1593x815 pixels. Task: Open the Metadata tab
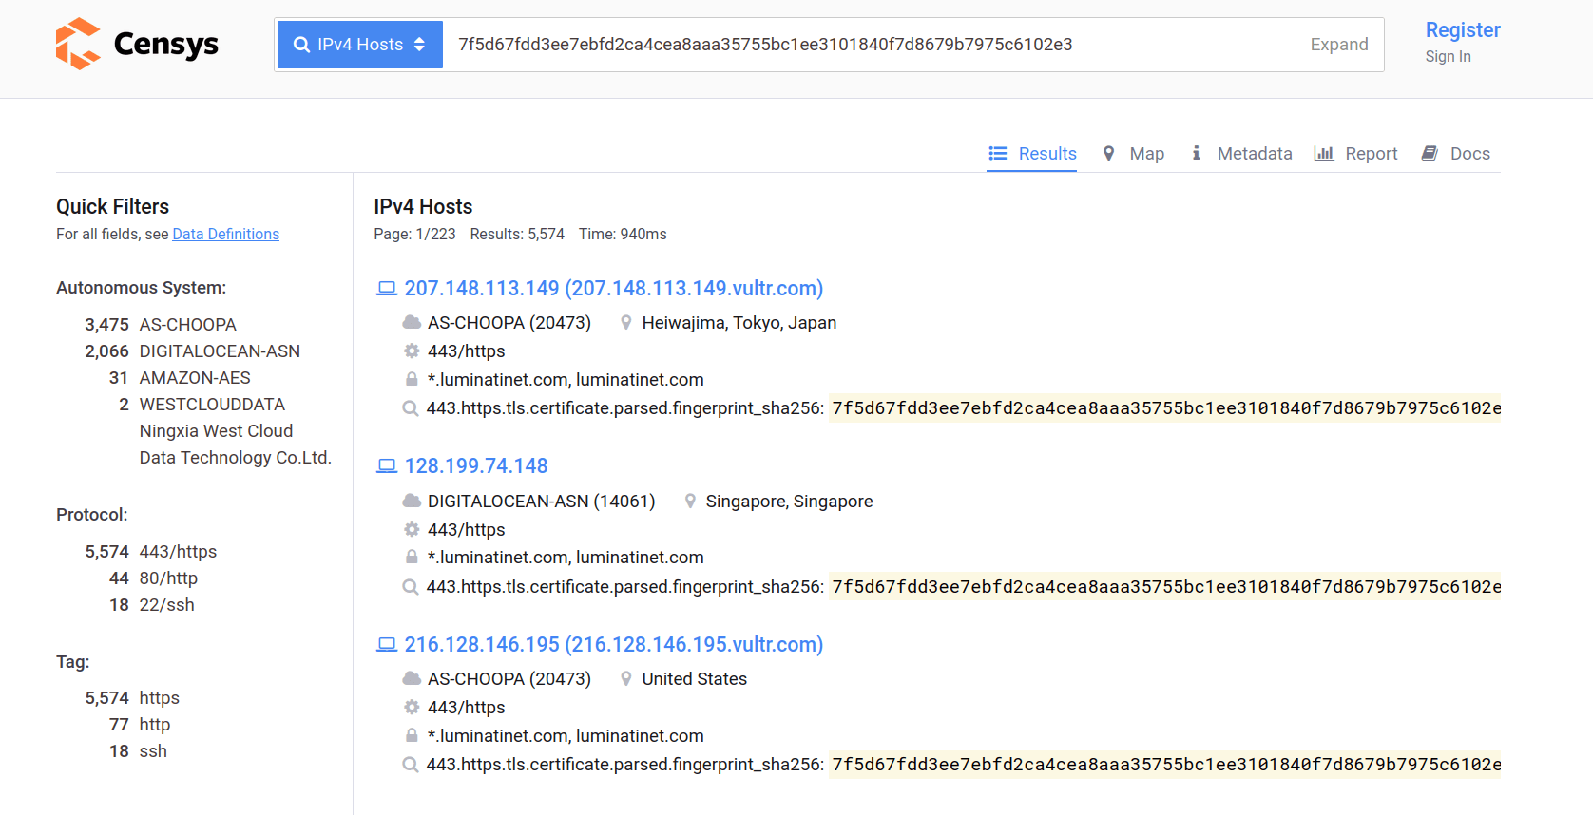[x=1241, y=154]
